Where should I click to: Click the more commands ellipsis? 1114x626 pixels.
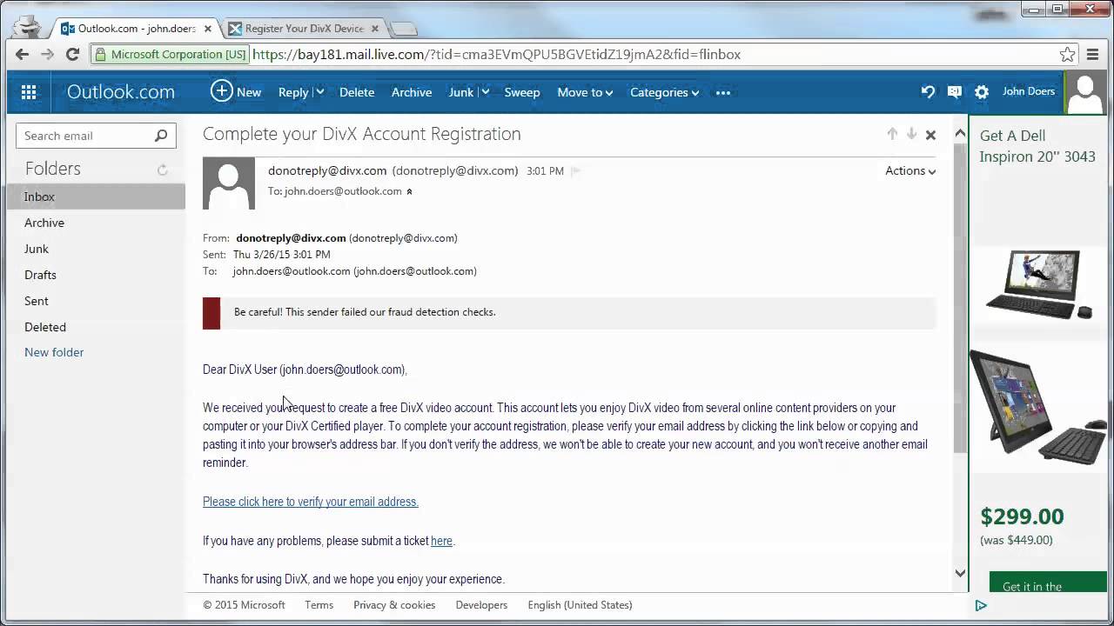[x=723, y=92]
